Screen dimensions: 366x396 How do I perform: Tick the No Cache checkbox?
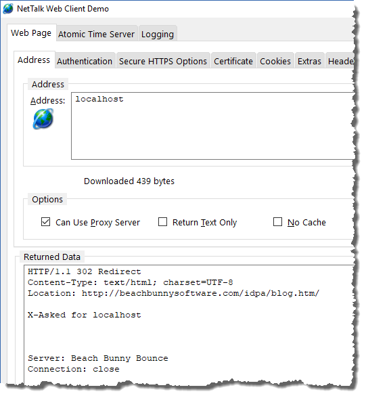tap(277, 222)
